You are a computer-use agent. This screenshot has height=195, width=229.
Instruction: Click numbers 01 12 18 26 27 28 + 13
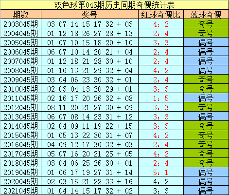tap(90, 33)
